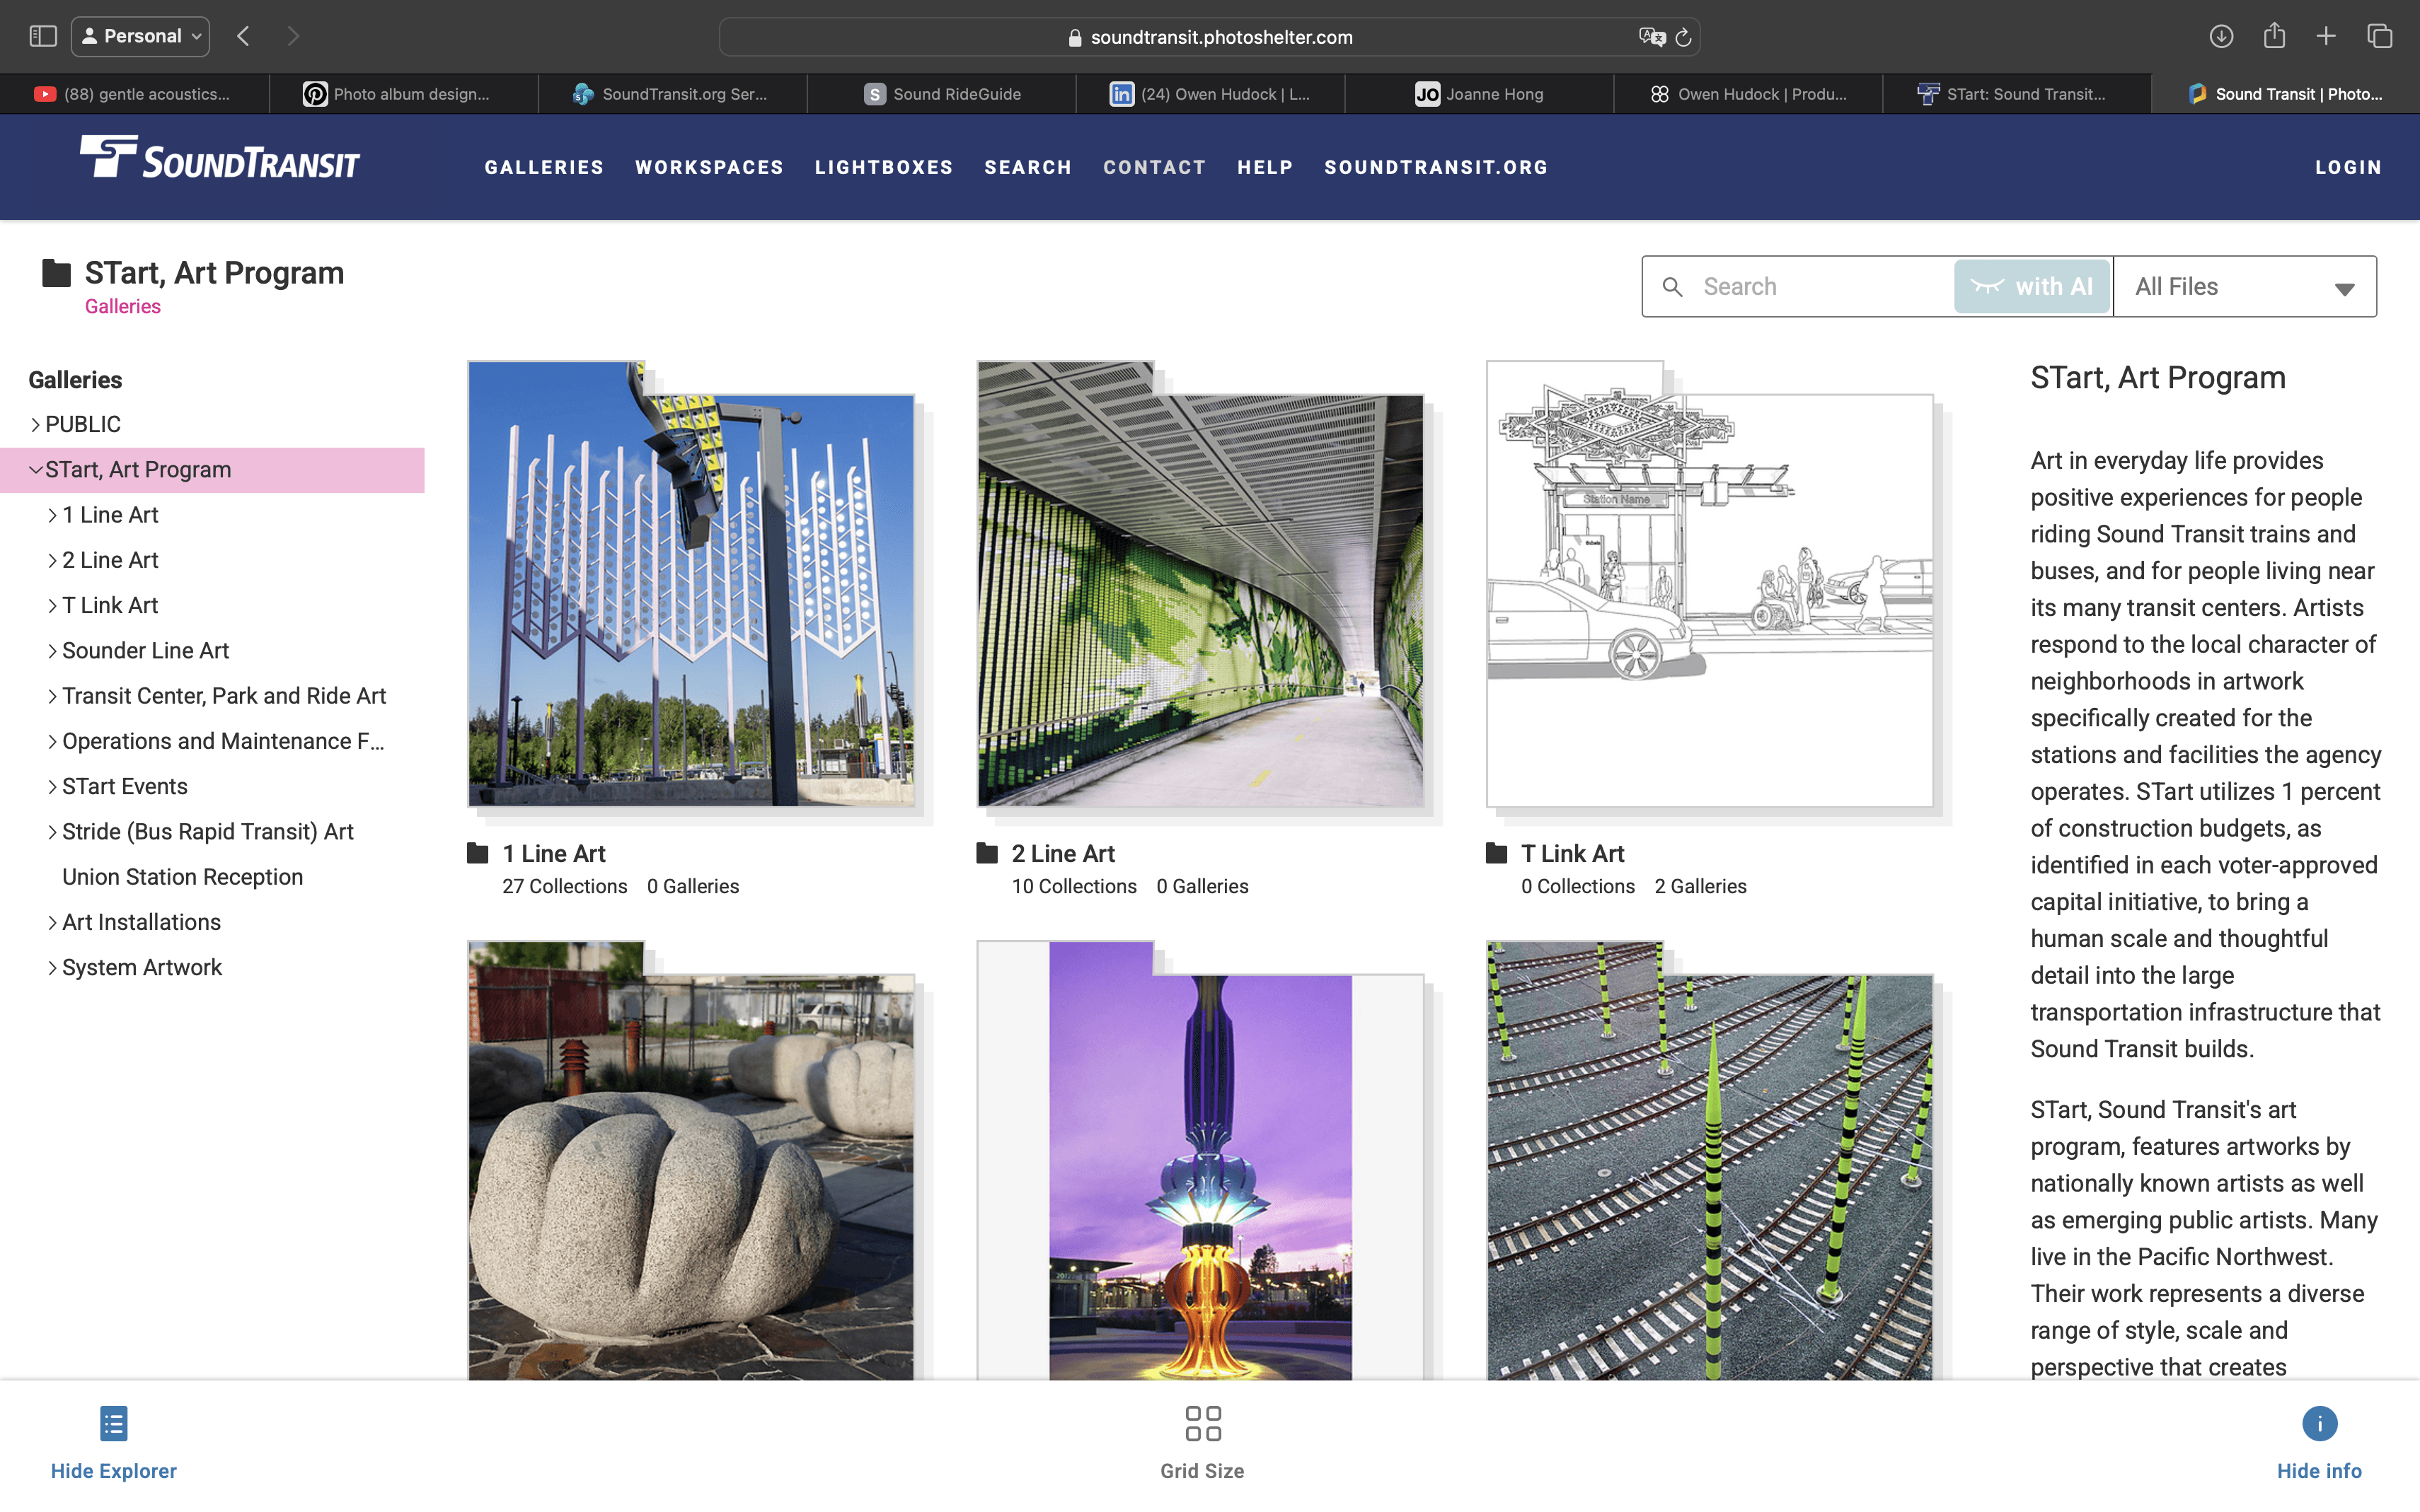Open the LIGHTBOXES menu item
Viewport: 2420px width, 1512px height.
pyautogui.click(x=883, y=167)
